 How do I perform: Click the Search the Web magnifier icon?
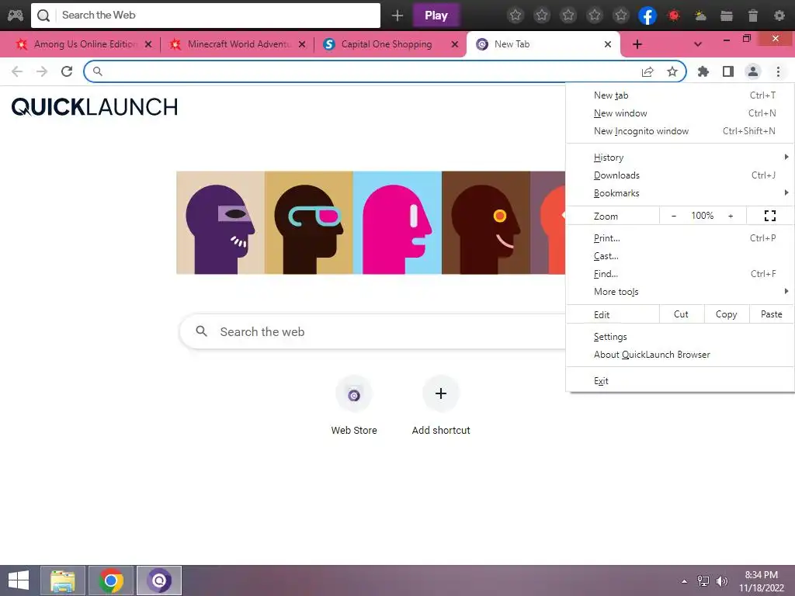43,16
